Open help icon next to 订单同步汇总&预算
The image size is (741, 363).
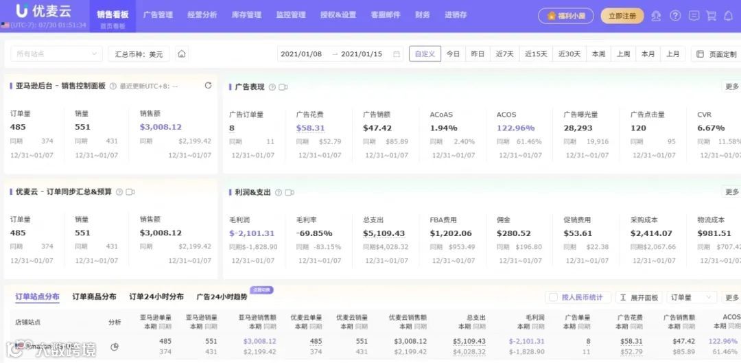coord(119,192)
